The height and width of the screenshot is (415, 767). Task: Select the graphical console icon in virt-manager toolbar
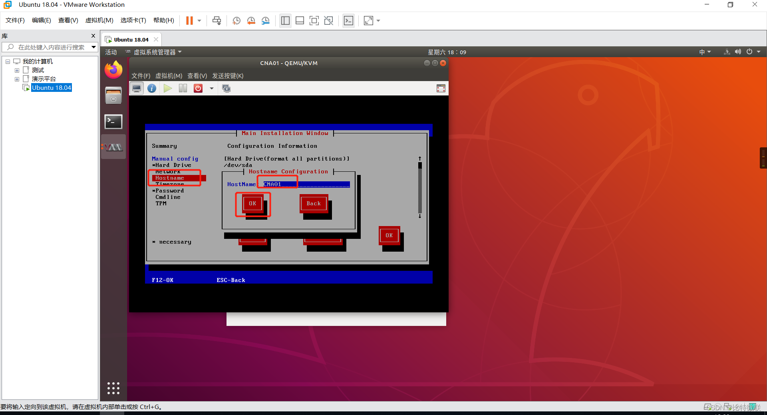[136, 88]
